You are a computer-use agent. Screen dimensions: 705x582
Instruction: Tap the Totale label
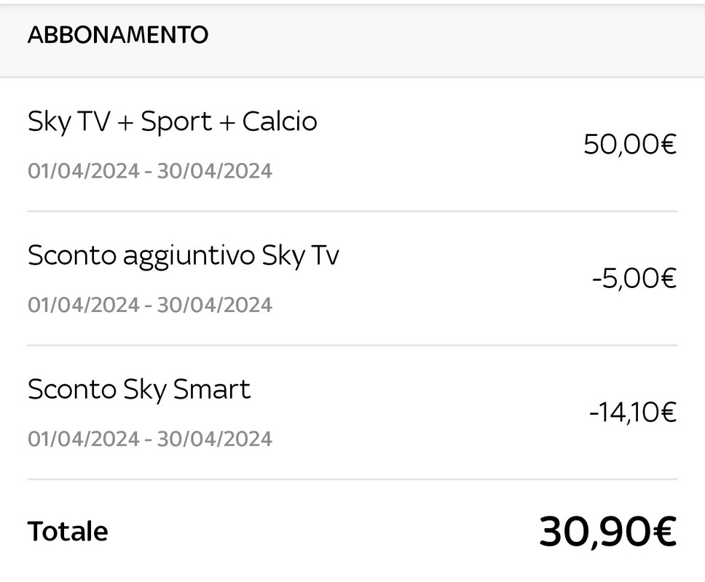pyautogui.click(x=68, y=532)
